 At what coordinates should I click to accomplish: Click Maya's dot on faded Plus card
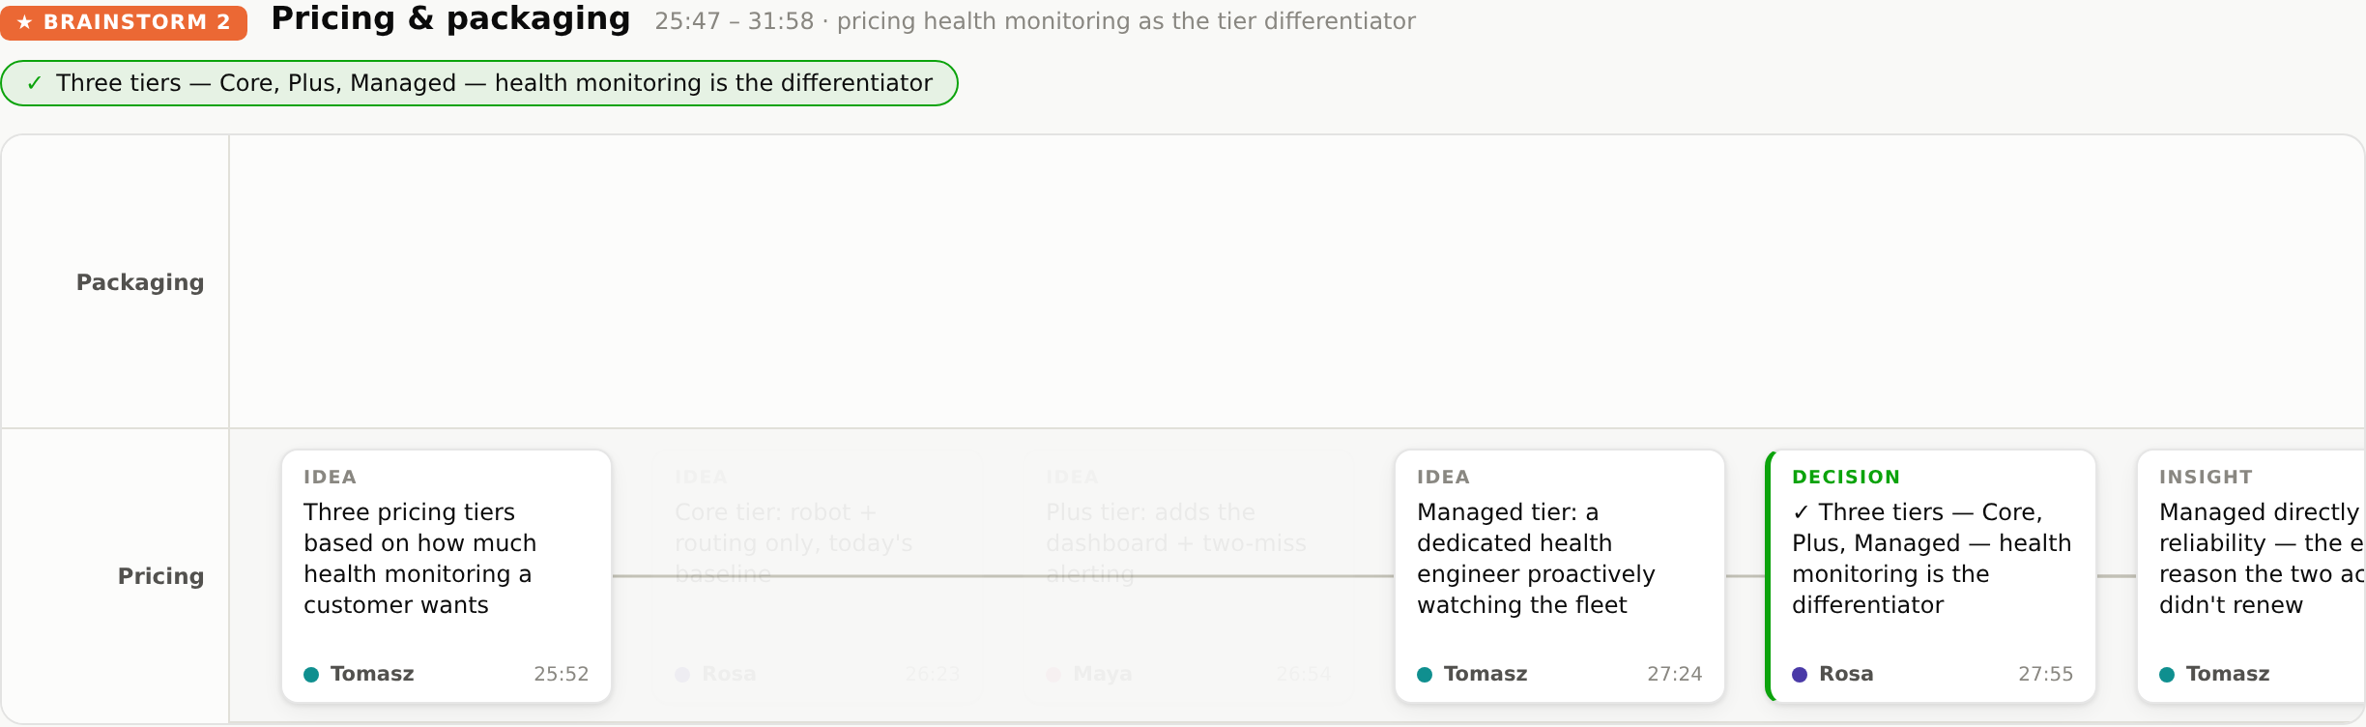tap(1053, 675)
